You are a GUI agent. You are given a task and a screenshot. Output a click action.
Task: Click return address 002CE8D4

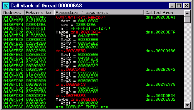(x=36, y=99)
